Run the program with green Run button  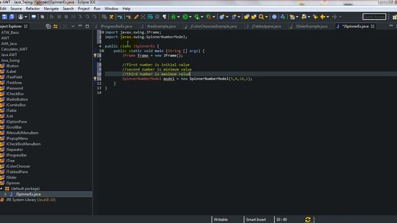click(185, 17)
